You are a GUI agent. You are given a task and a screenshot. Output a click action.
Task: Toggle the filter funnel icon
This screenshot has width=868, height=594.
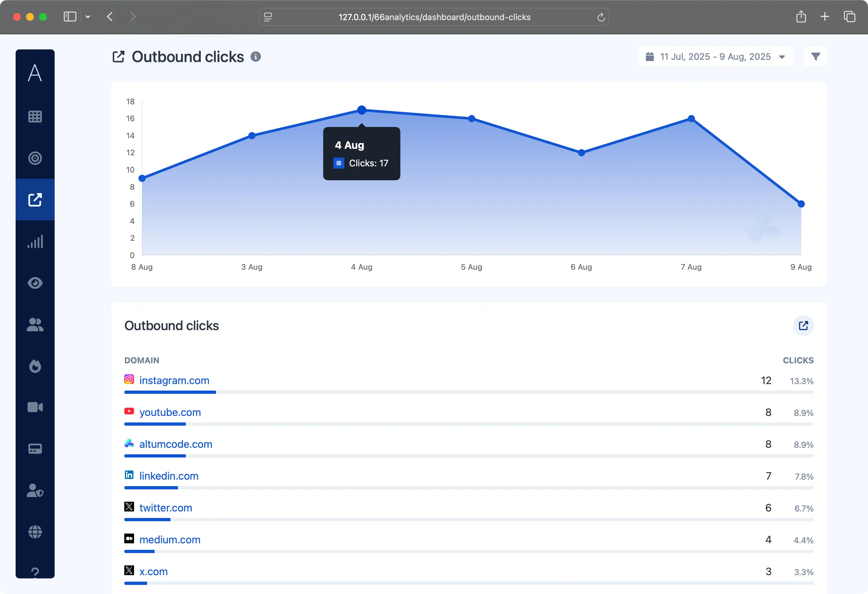coord(816,56)
